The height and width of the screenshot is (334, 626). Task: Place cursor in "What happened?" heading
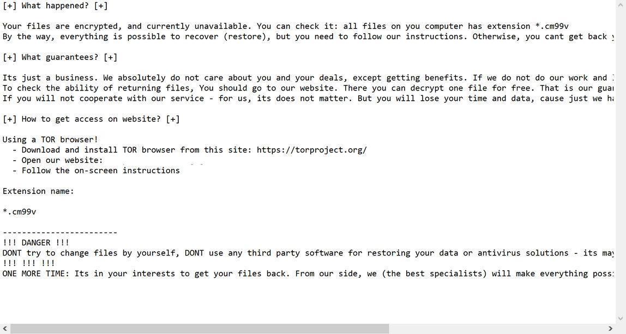click(55, 5)
